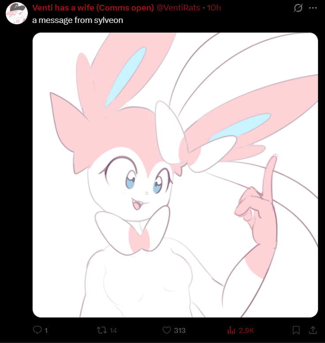Screen dimensions: 325x343
Task: Click the view analytics bar chart icon
Action: click(x=231, y=330)
